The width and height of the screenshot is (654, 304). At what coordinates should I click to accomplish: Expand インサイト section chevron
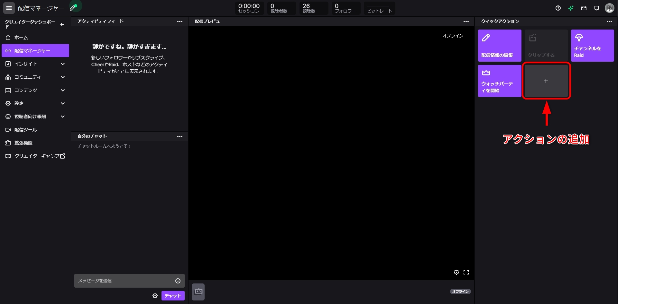coord(63,64)
